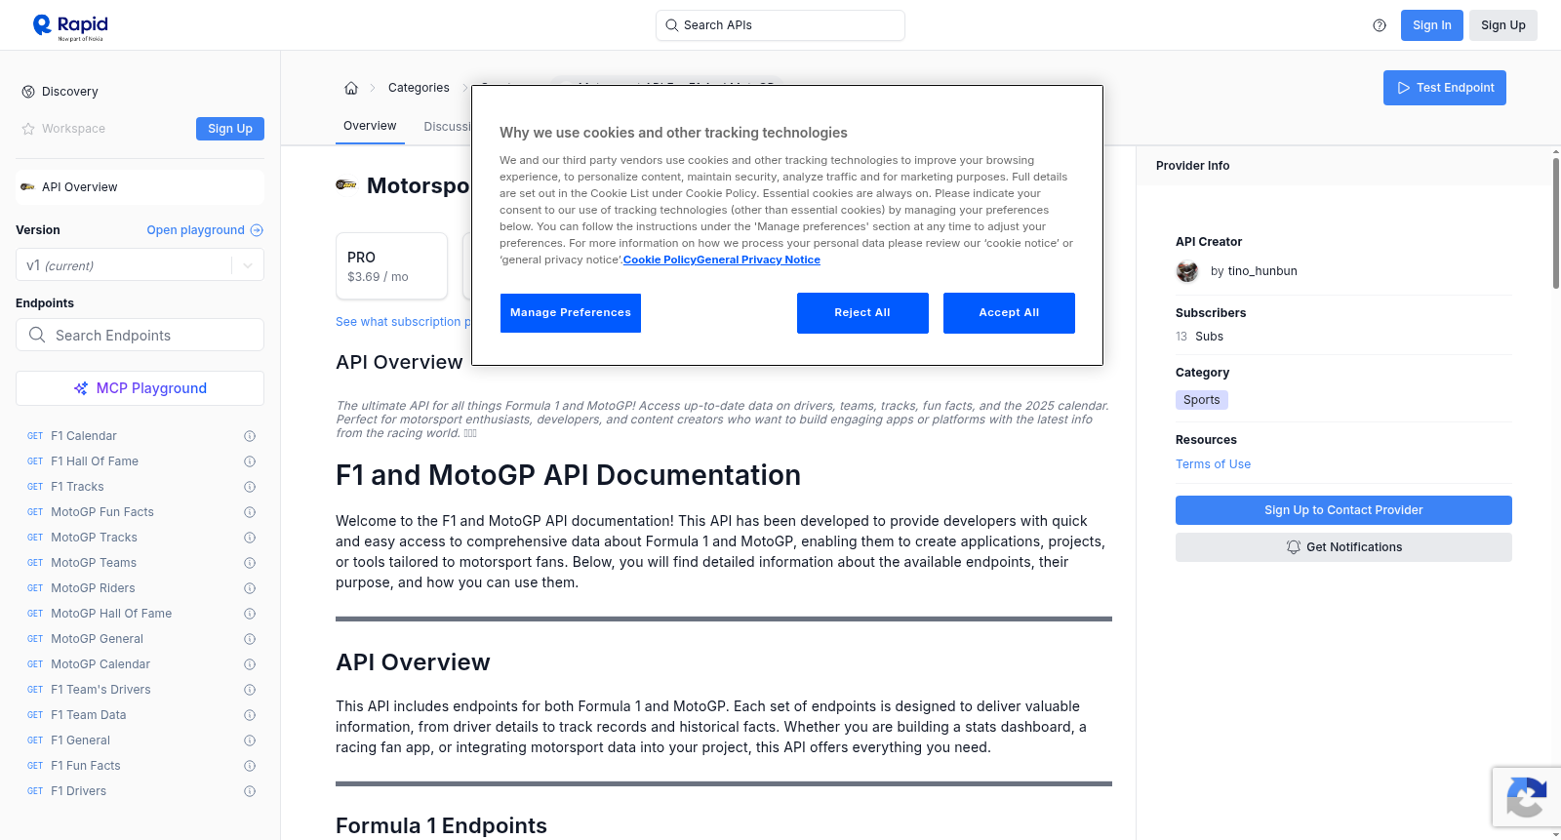Click the Sports category tag
Image resolution: width=1561 pixels, height=840 pixels.
click(1202, 400)
